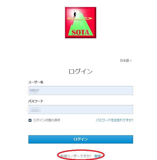
Task: Open the パスワードをお忘れですか? link
Action: 114,120
